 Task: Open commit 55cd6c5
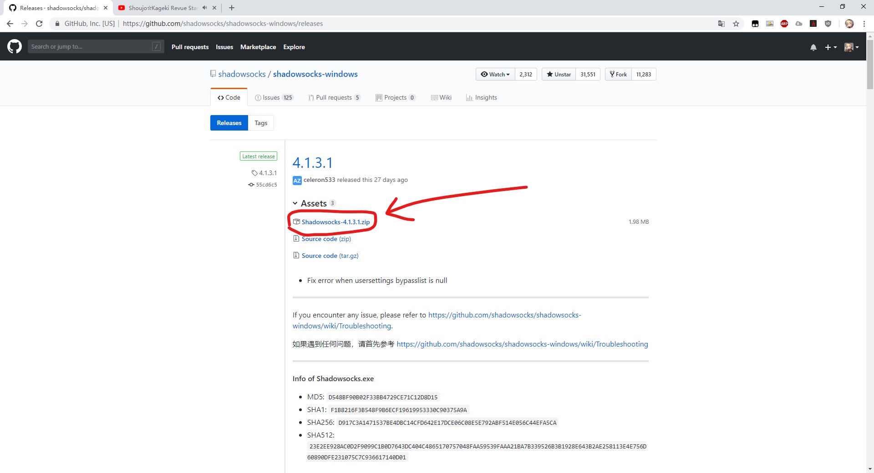coord(263,185)
